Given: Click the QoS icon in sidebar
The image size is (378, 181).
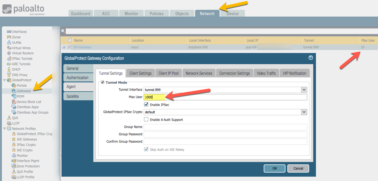Looking at the screenshot, I should pos(9,118).
